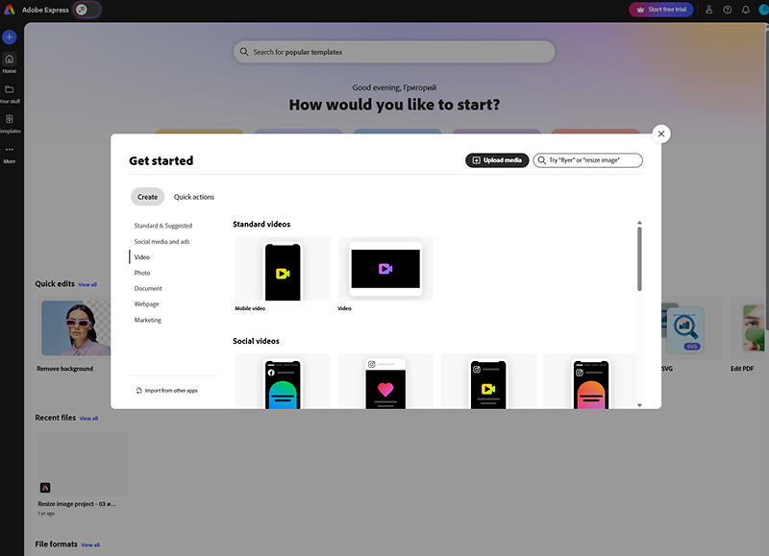The width and height of the screenshot is (769, 556).
Task: Close the Get started dialog
Action: (x=661, y=134)
